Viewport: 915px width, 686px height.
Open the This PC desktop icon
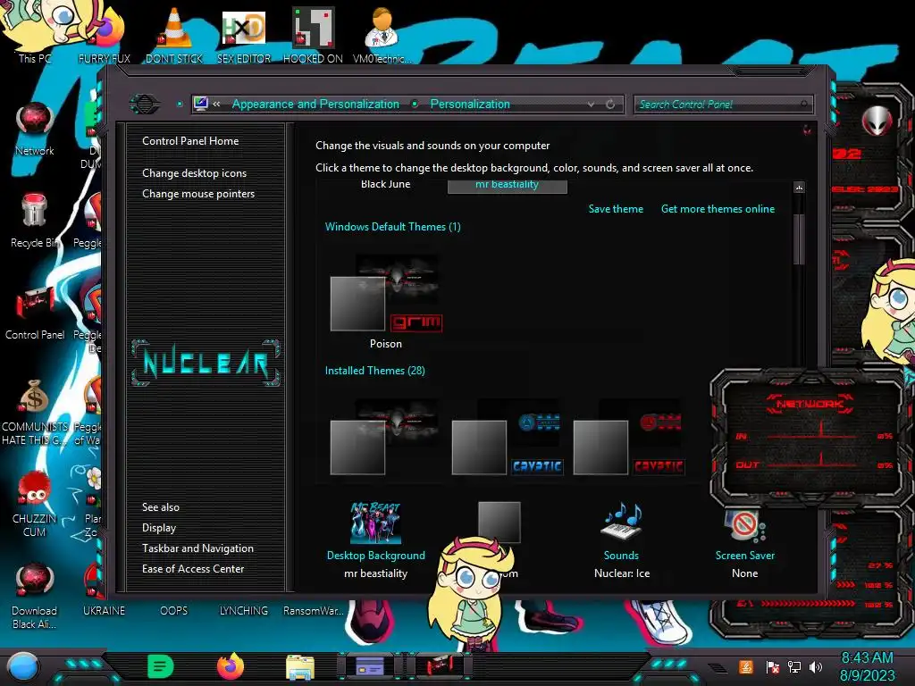pos(35,32)
